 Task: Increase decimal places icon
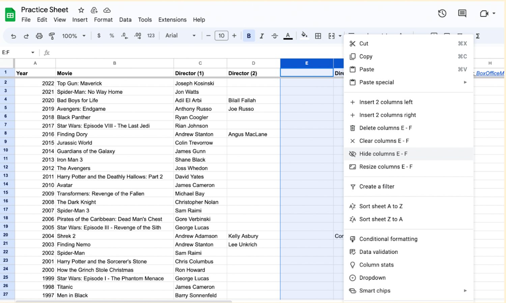138,35
